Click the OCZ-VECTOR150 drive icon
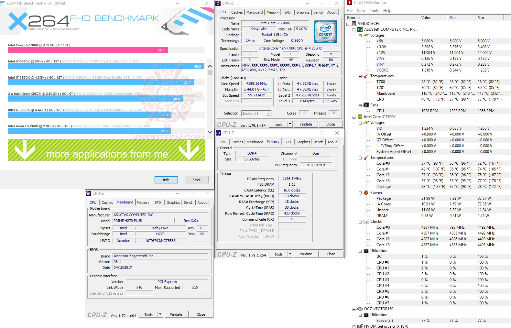This screenshot has height=328, width=511. pos(360,309)
